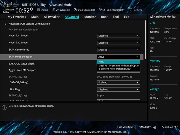Select AHCI option in the list

tap(118, 62)
